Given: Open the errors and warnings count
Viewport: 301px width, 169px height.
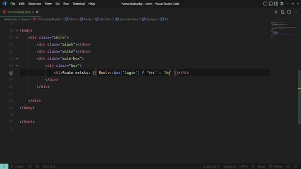Looking at the screenshot, I should point(49,166).
